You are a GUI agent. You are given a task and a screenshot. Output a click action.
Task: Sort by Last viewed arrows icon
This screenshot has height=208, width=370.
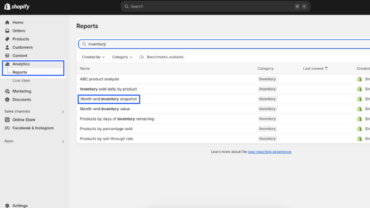tap(326, 68)
